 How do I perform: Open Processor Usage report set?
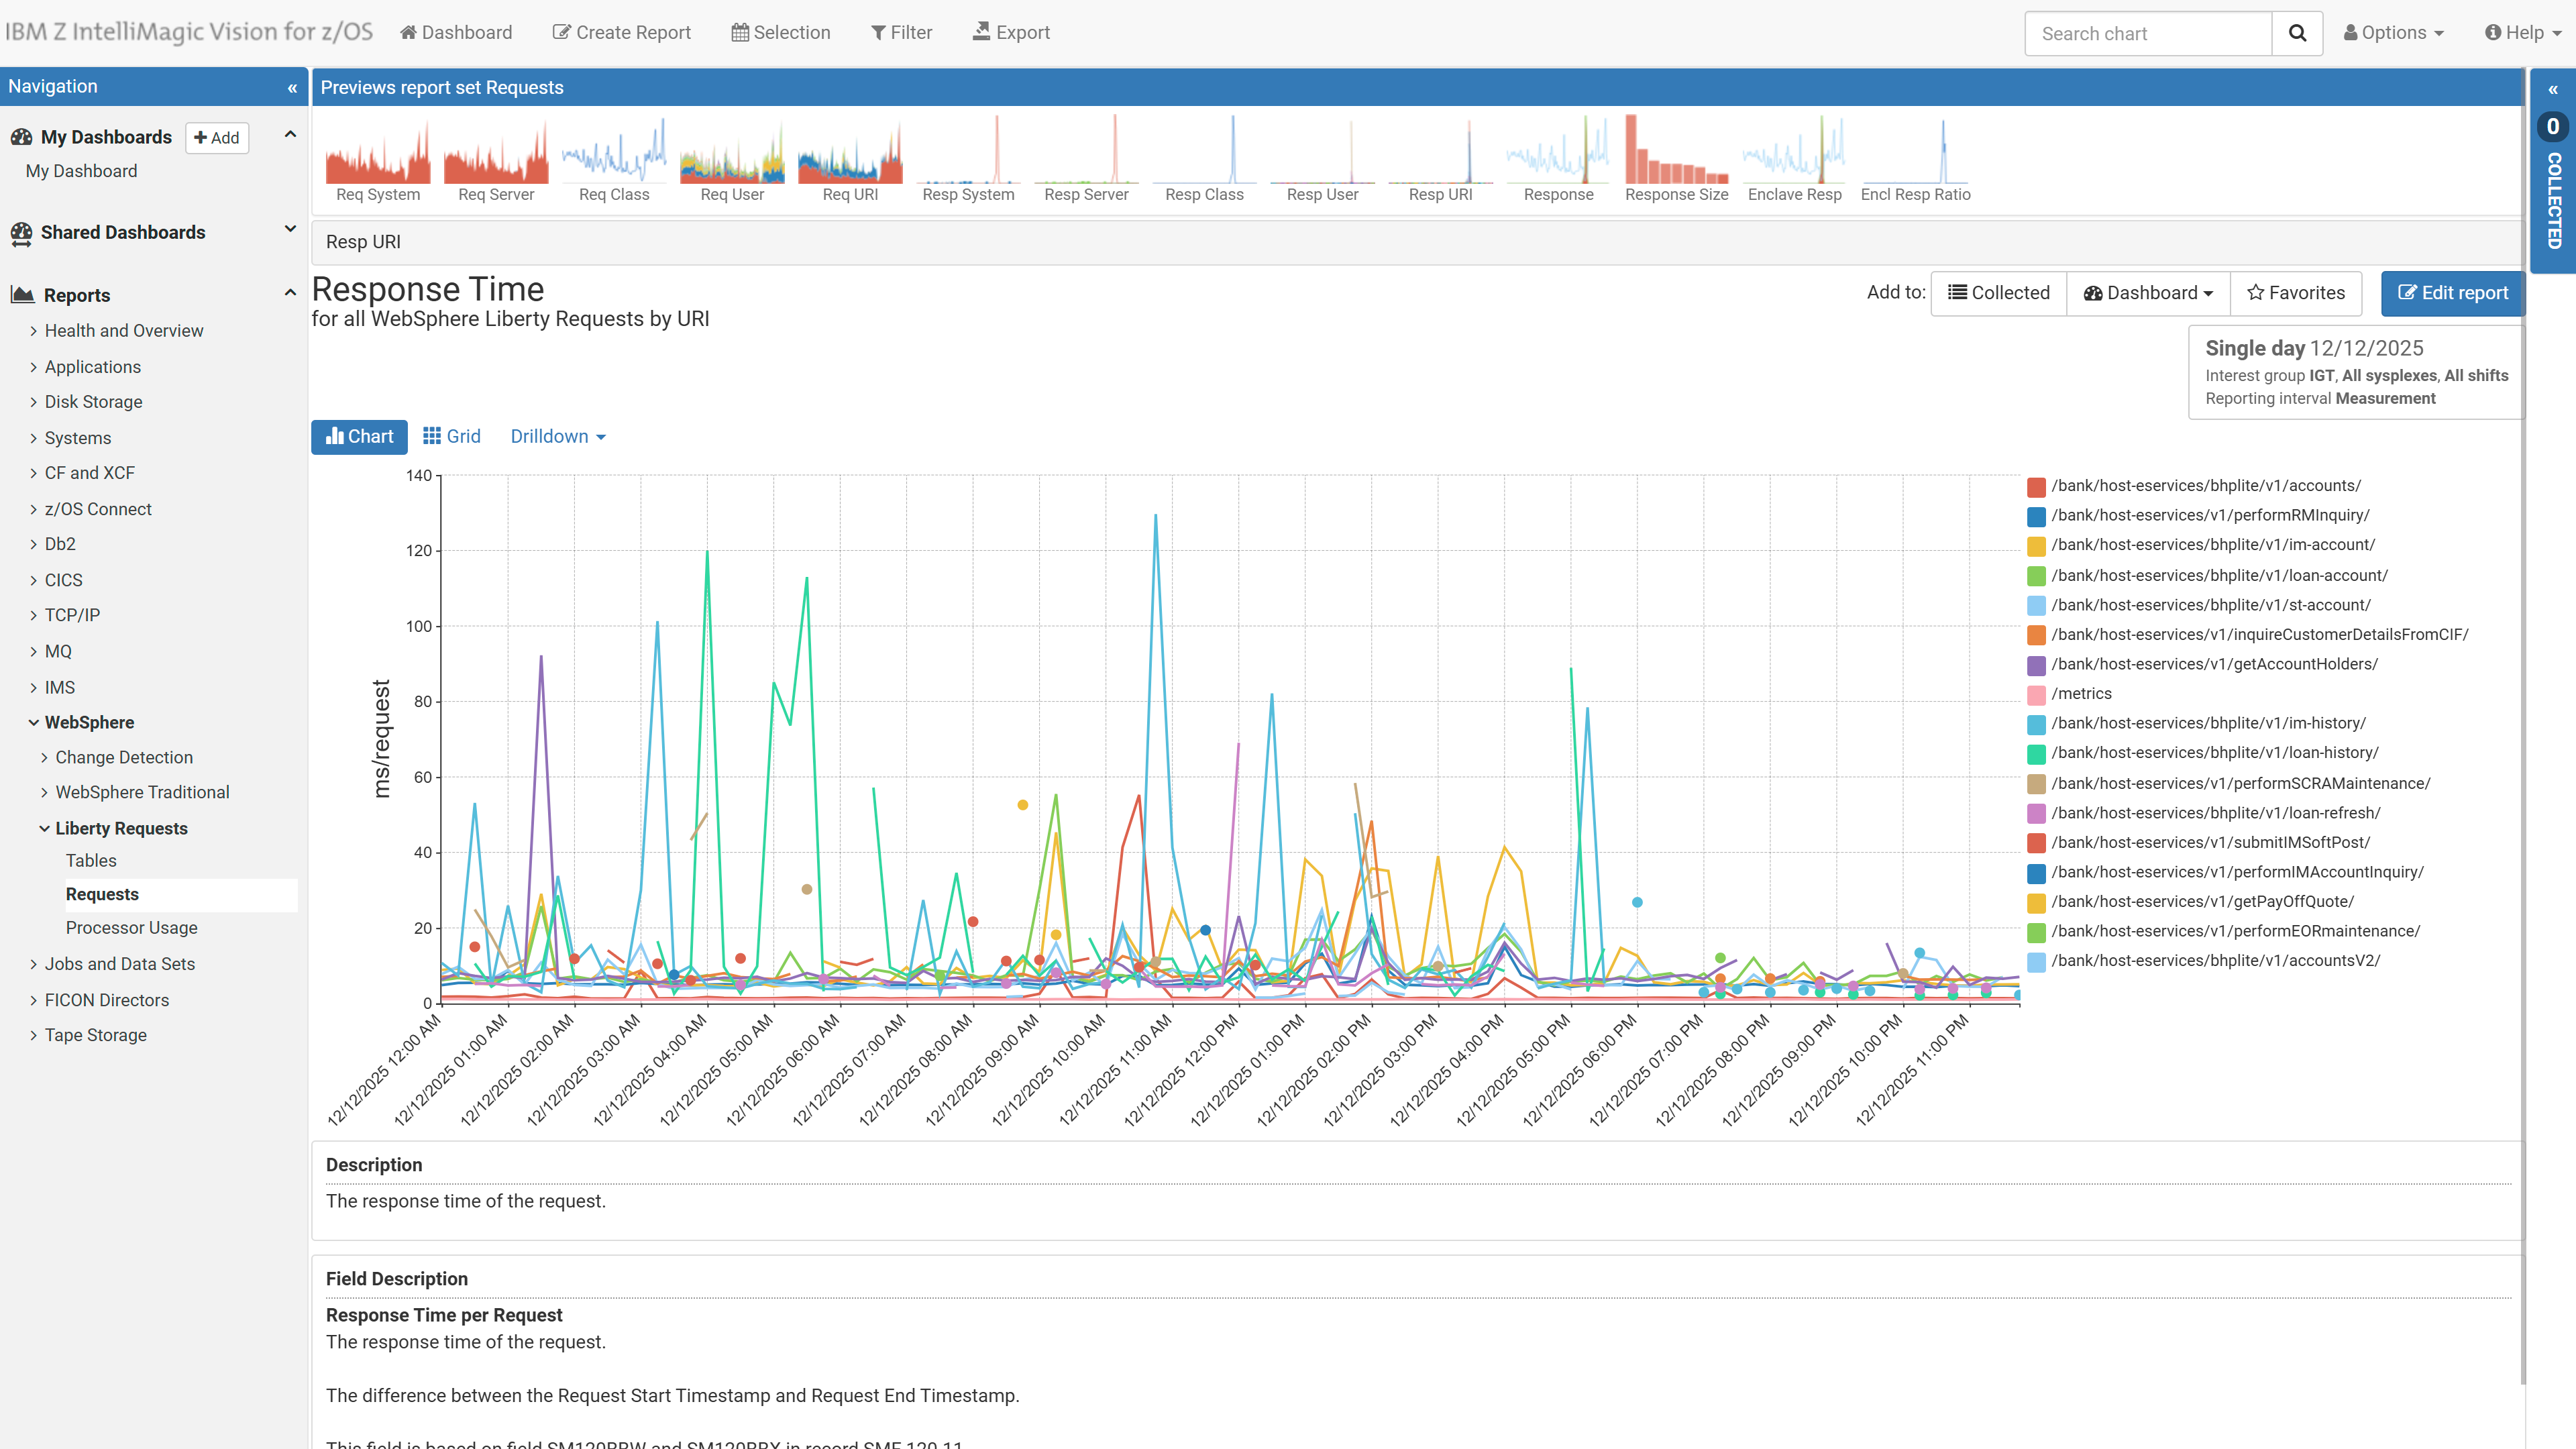click(132, 928)
